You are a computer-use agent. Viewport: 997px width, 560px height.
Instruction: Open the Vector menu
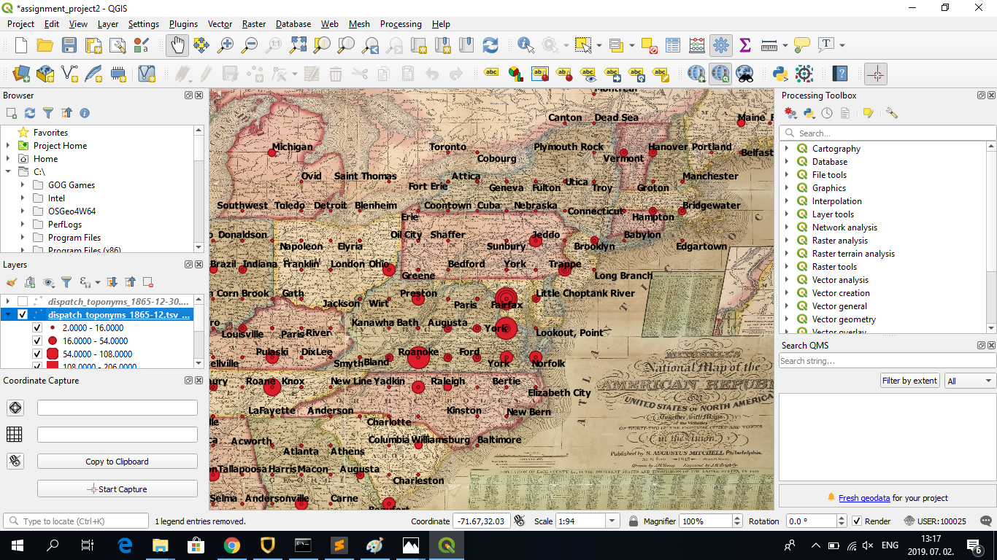point(220,24)
